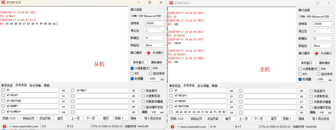The image size is (336, 130).
Task: Uncheck 16进制显示 in COM5 window
Action: click(132, 68)
